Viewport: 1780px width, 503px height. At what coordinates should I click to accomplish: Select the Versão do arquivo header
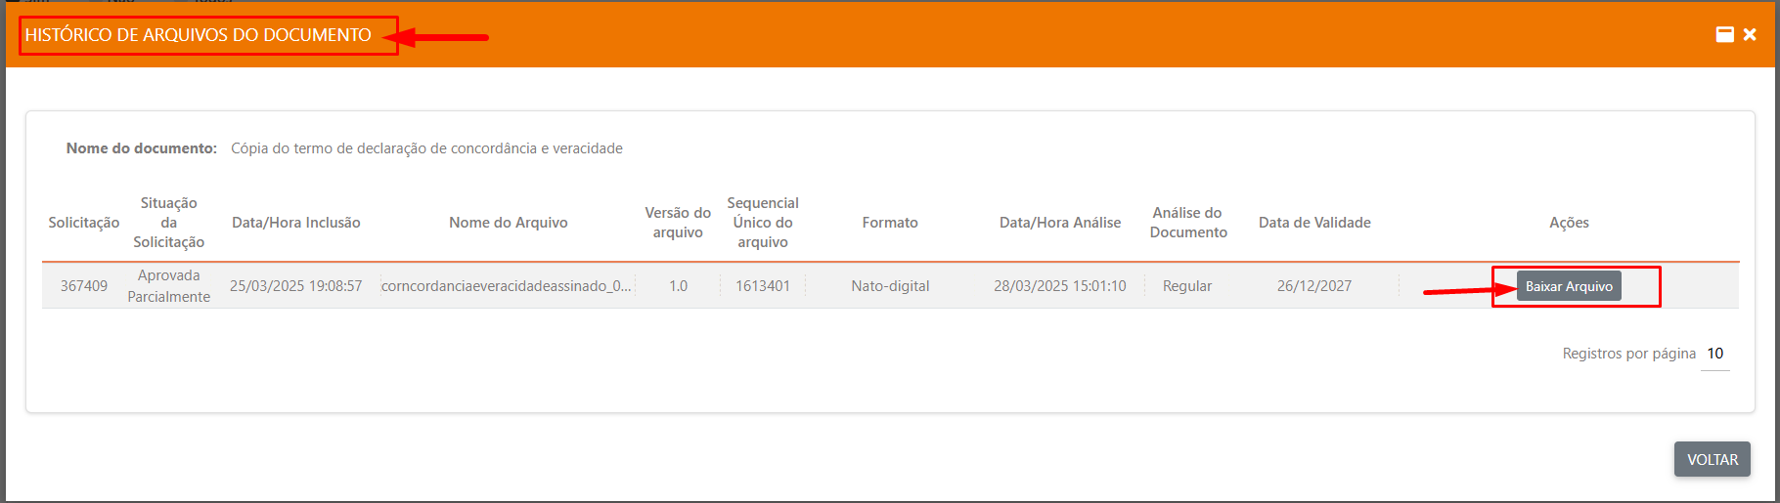(678, 223)
